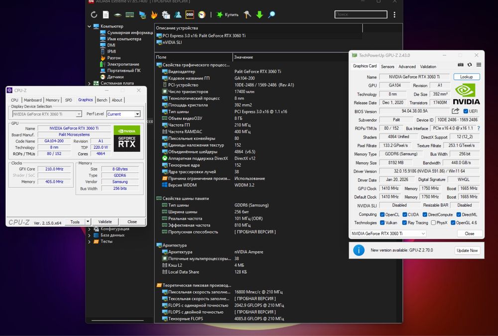The image size is (498, 336).
Task: Select DMI in the AIDA64 tree
Action: click(x=111, y=45)
